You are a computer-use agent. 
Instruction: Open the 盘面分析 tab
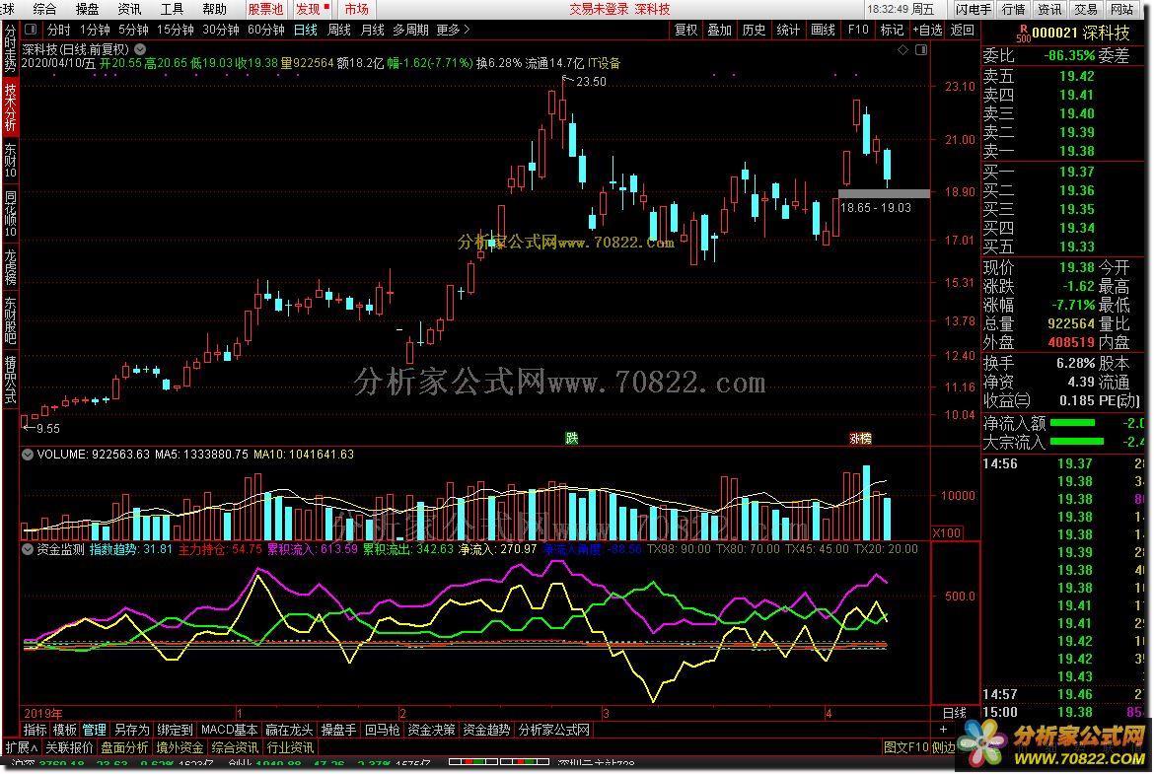[124, 747]
